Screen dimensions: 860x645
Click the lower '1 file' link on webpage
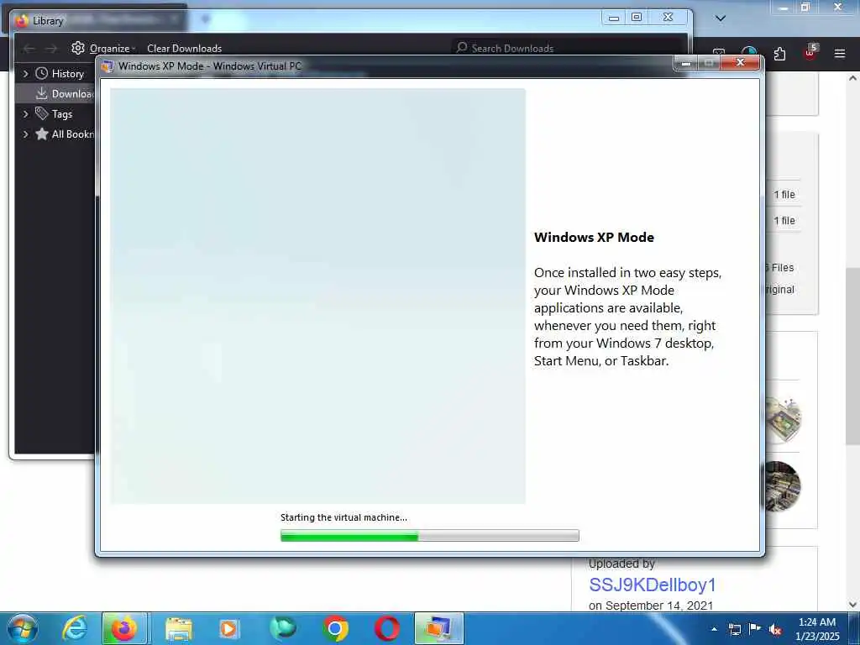pos(784,221)
